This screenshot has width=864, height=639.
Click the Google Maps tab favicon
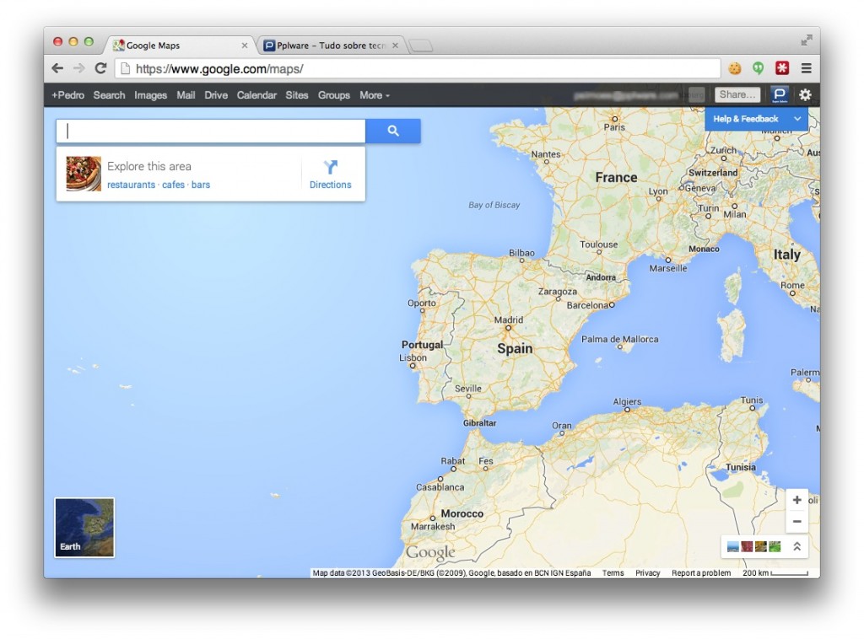(118, 46)
